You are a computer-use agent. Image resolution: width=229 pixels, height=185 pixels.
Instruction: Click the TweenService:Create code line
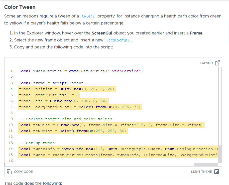[x=120, y=155]
